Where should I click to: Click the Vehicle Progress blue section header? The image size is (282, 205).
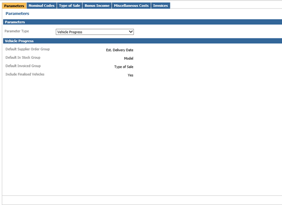point(19,41)
